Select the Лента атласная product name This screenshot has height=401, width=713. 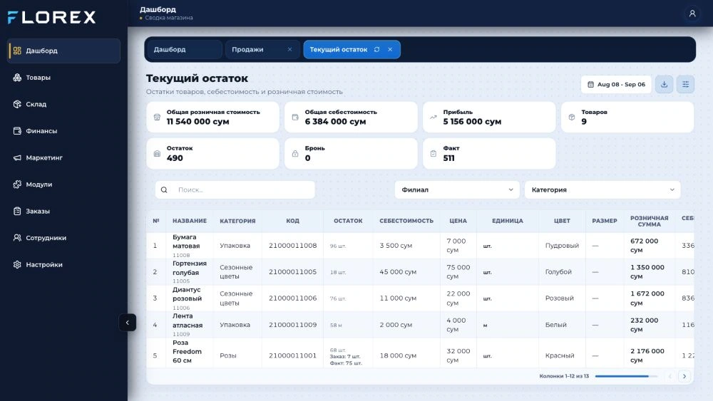188,321
